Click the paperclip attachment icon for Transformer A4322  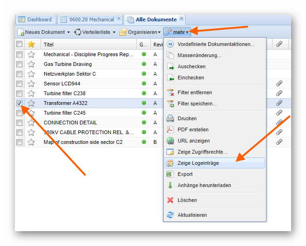pyautogui.click(x=279, y=103)
